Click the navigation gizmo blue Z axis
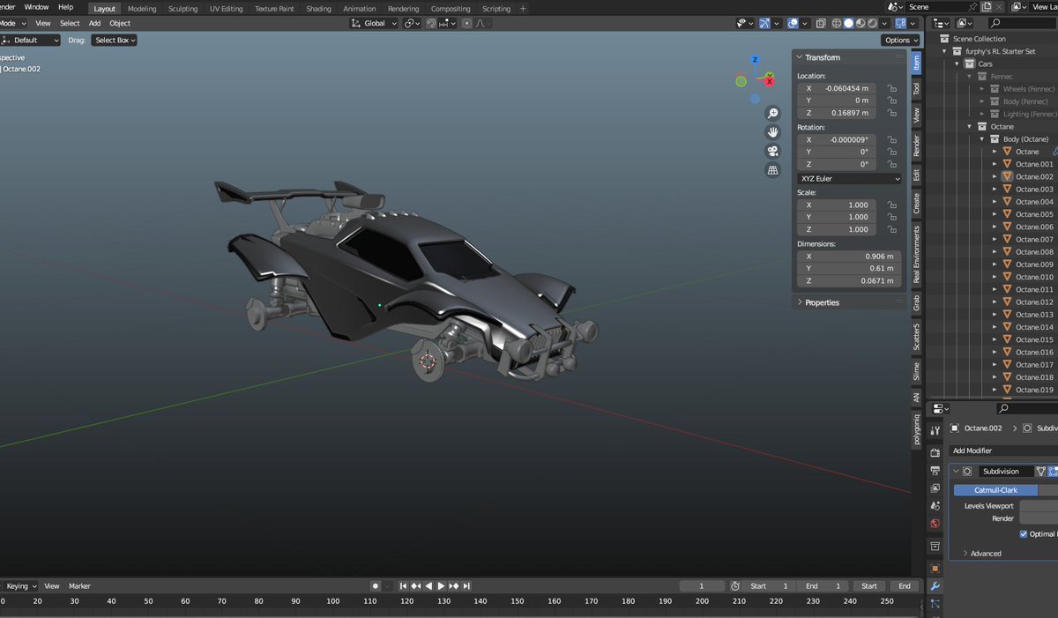The image size is (1058, 618). [x=756, y=60]
